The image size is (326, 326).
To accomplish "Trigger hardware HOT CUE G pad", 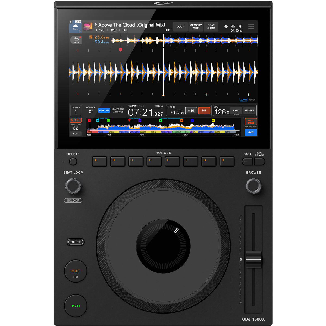I will pos(209,162).
